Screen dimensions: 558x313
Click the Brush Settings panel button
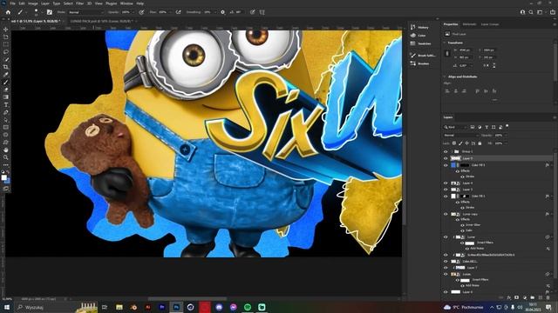point(423,56)
